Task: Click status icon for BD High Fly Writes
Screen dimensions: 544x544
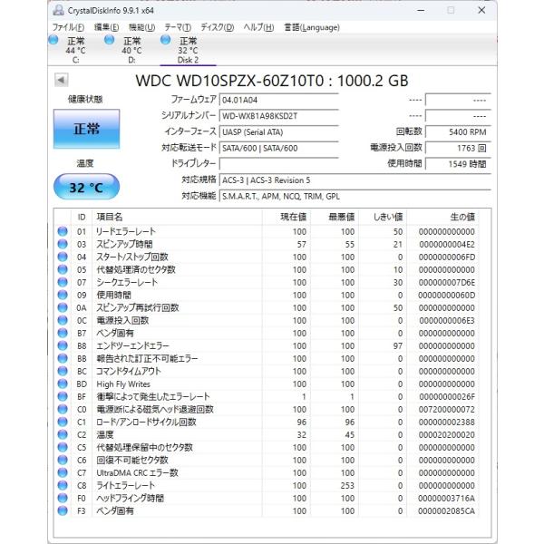Action: pos(63,384)
